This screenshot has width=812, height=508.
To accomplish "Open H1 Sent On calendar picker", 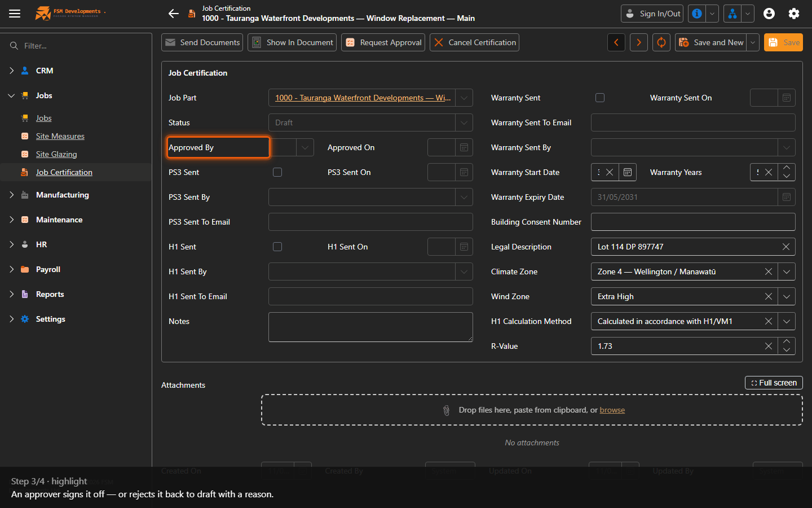I will coord(464,247).
